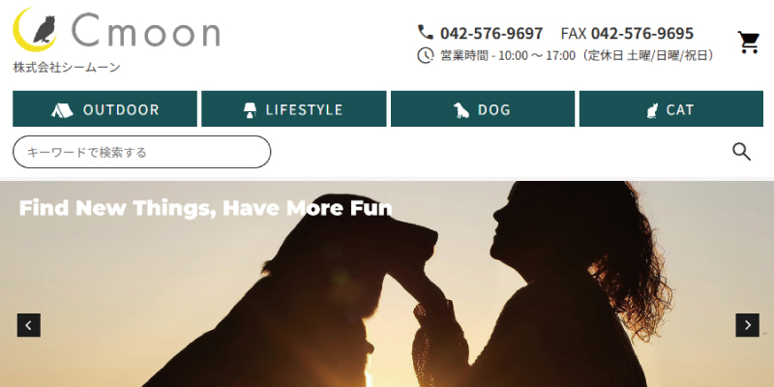Click the lamp icon in LIFESTYLE
Viewport: 774px width, 387px height.
251,109
